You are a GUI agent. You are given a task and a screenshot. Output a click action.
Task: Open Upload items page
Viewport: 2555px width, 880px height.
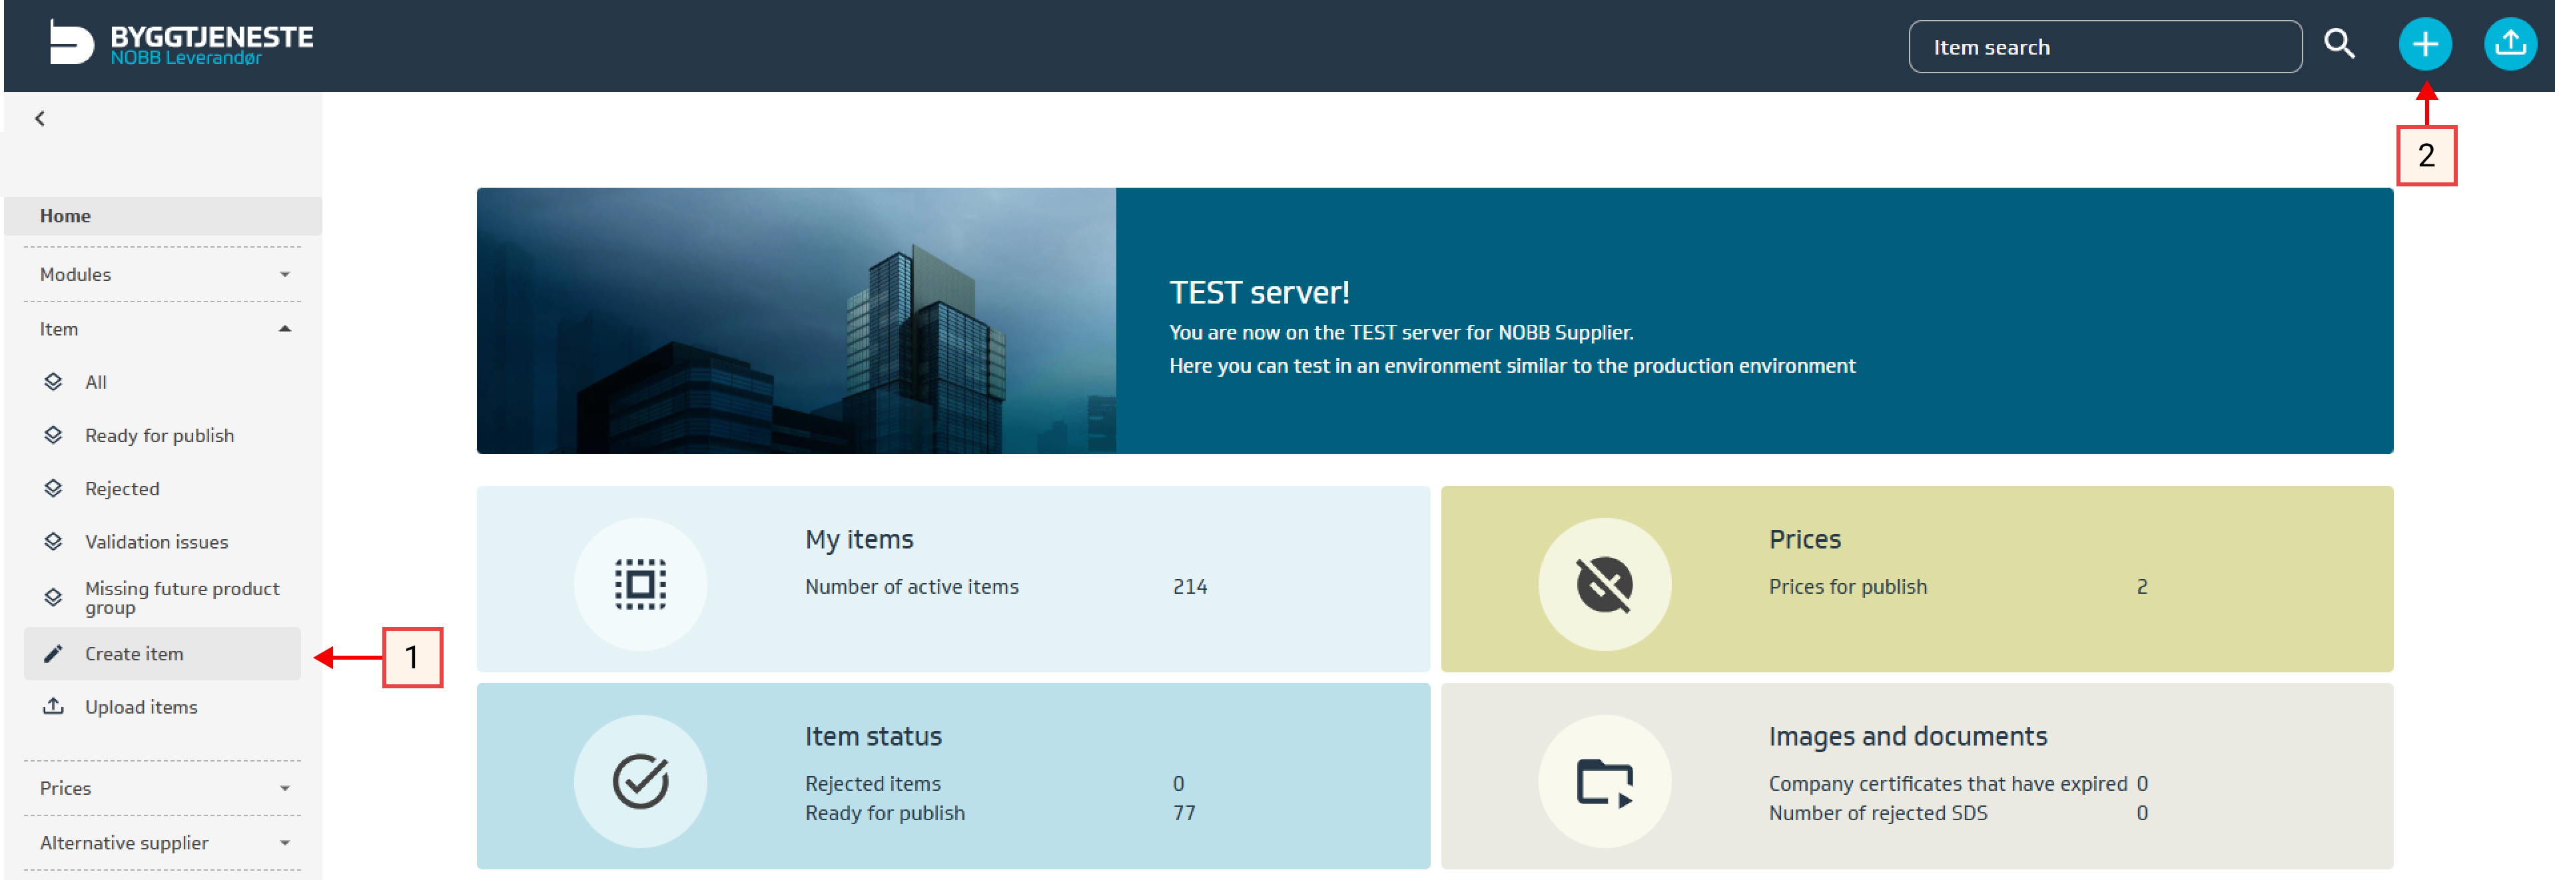coord(141,706)
